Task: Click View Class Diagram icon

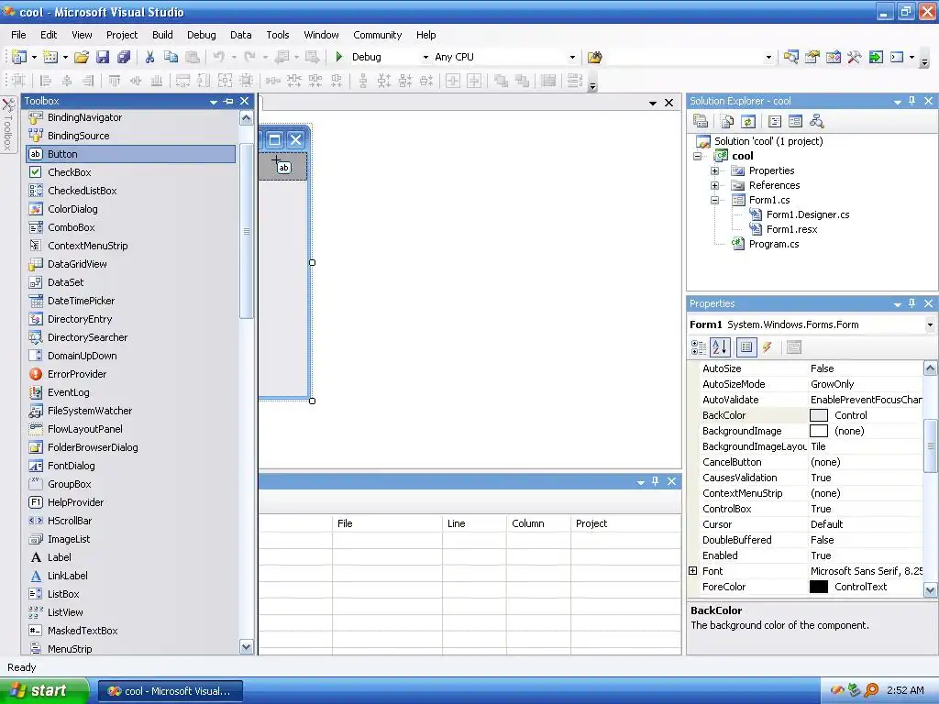Action: (x=817, y=122)
